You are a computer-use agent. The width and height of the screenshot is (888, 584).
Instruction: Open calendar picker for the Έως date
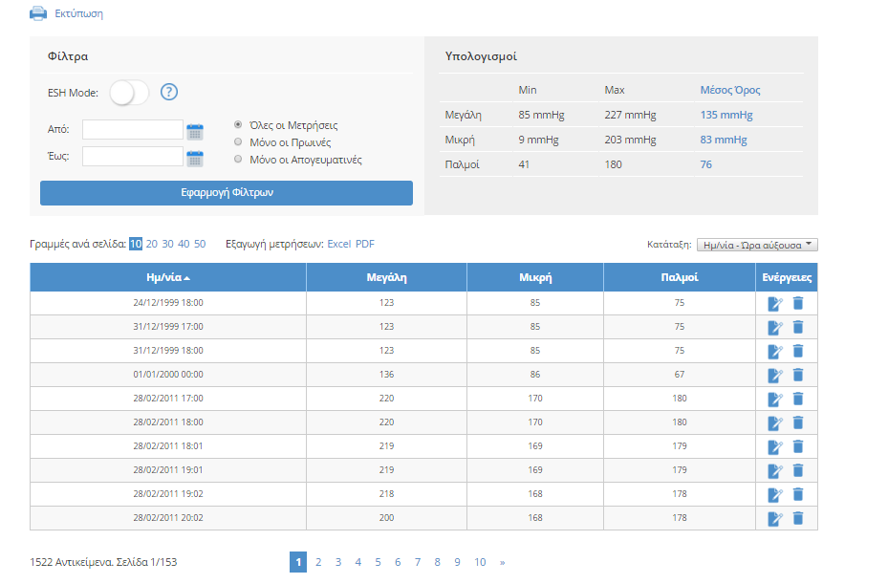[x=195, y=158]
